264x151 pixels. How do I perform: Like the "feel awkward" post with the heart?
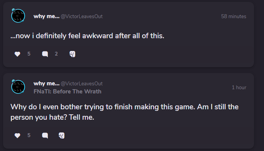[17, 54]
